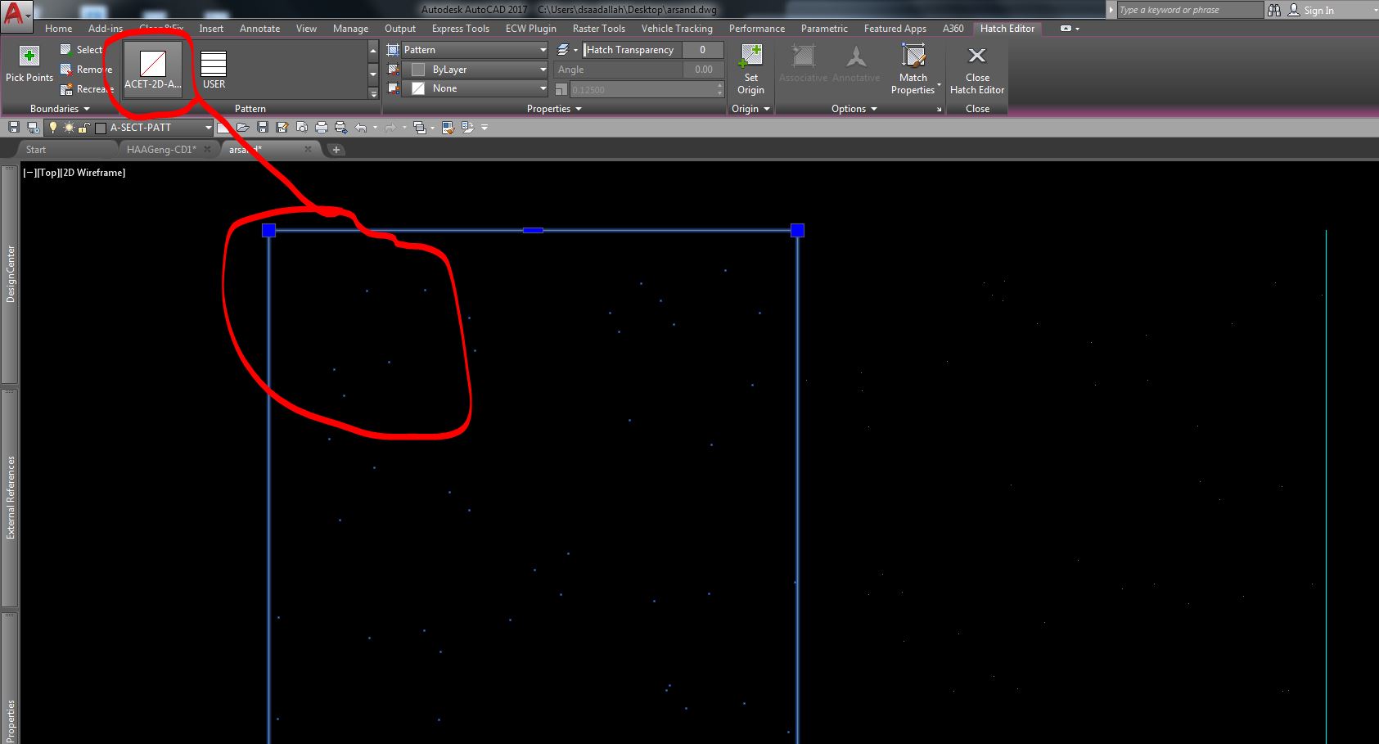This screenshot has height=744, width=1379.
Task: Click the Sign In link
Action: [x=1319, y=10]
